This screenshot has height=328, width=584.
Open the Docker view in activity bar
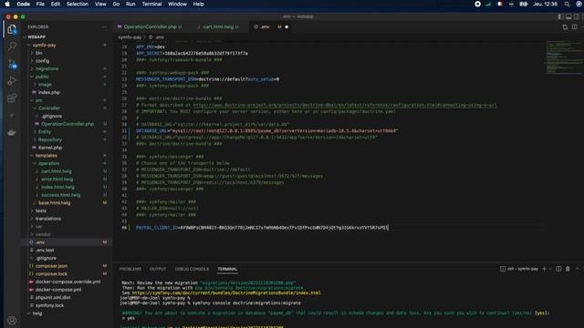pos(12,132)
